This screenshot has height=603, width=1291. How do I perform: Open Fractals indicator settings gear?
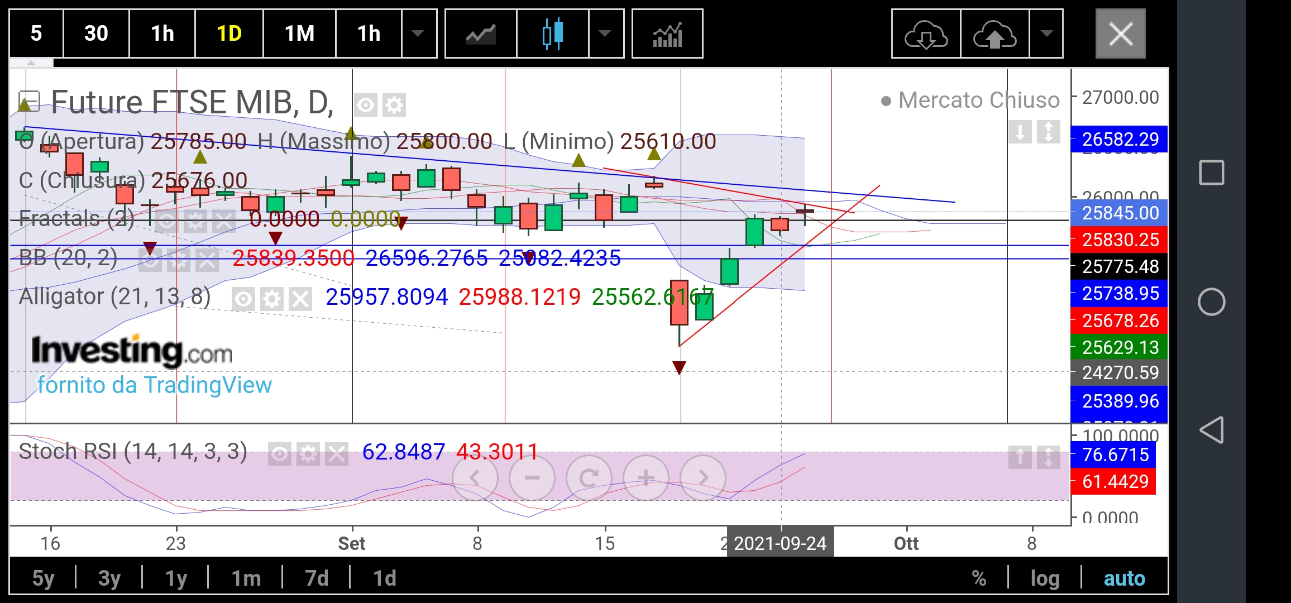click(x=195, y=222)
